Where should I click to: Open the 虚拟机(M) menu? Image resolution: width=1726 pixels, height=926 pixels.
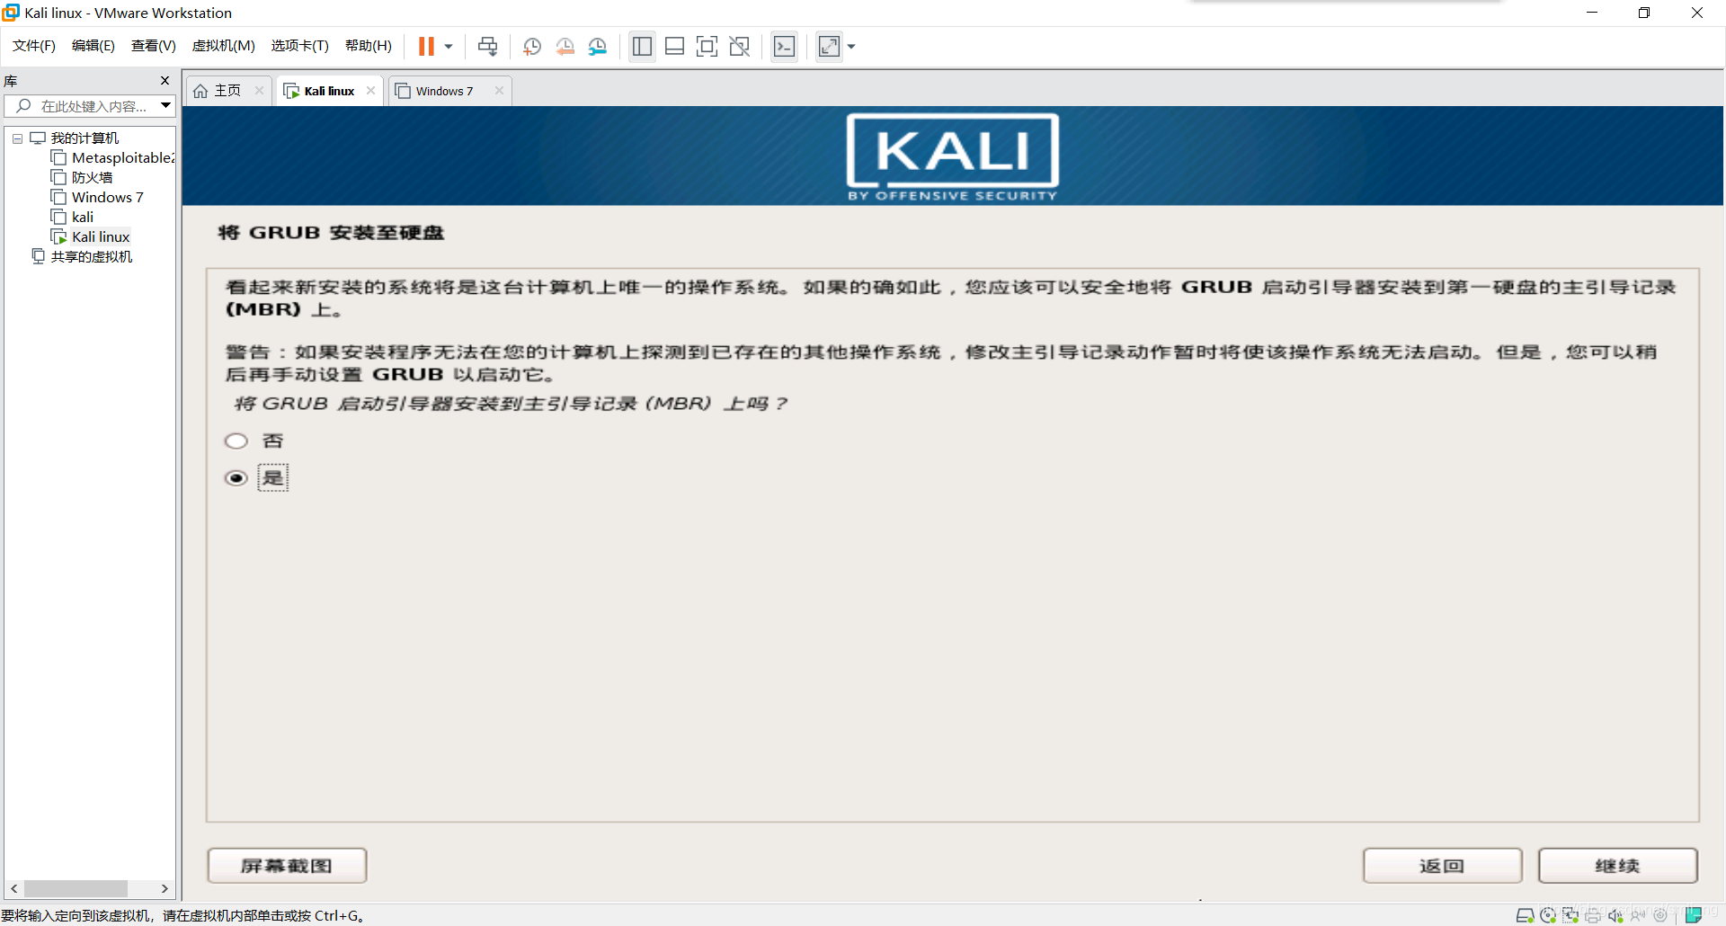point(224,46)
